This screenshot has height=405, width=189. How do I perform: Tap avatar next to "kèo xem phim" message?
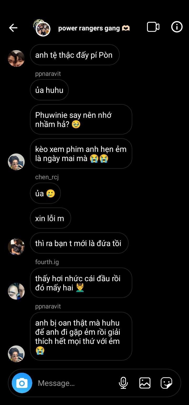[x=16, y=162]
